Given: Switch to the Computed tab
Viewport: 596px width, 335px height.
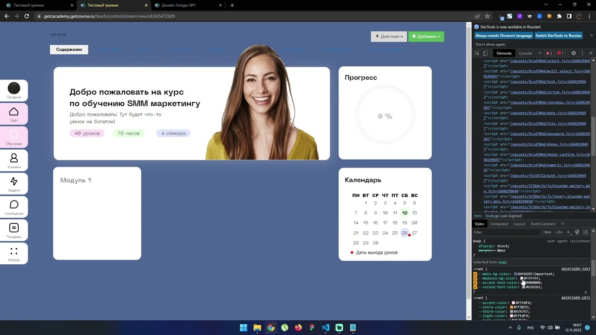Looking at the screenshot, I should coord(499,224).
